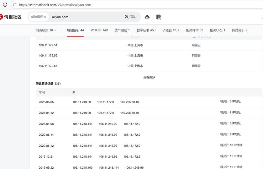The image size is (263, 169).
Task: Open the 网页结果 1K+ tab
Action: tap(46, 30)
